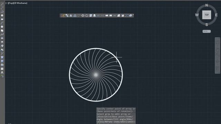Select the Line tool in Draw toolbar
This screenshot has width=221, height=124.
pos(2,4)
